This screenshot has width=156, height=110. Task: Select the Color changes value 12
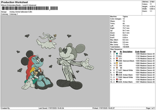124,19
